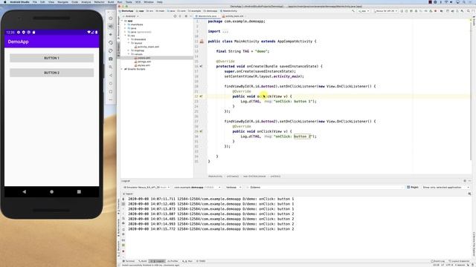Expand the mipmap folder
This screenshot has width=476, height=267.
click(129, 50)
